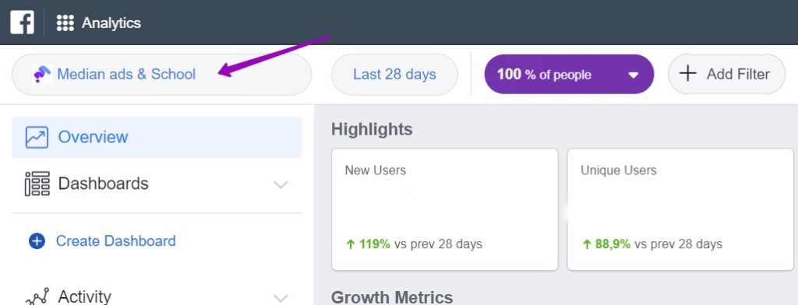Click the Create Dashboard link
798x305 pixels.
tap(115, 241)
